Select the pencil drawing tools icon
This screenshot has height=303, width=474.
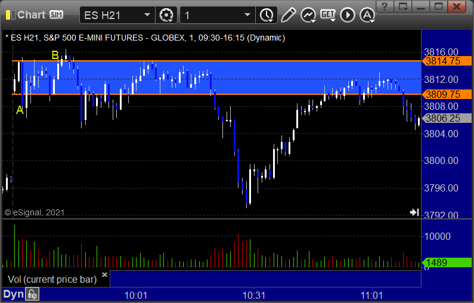(288, 15)
